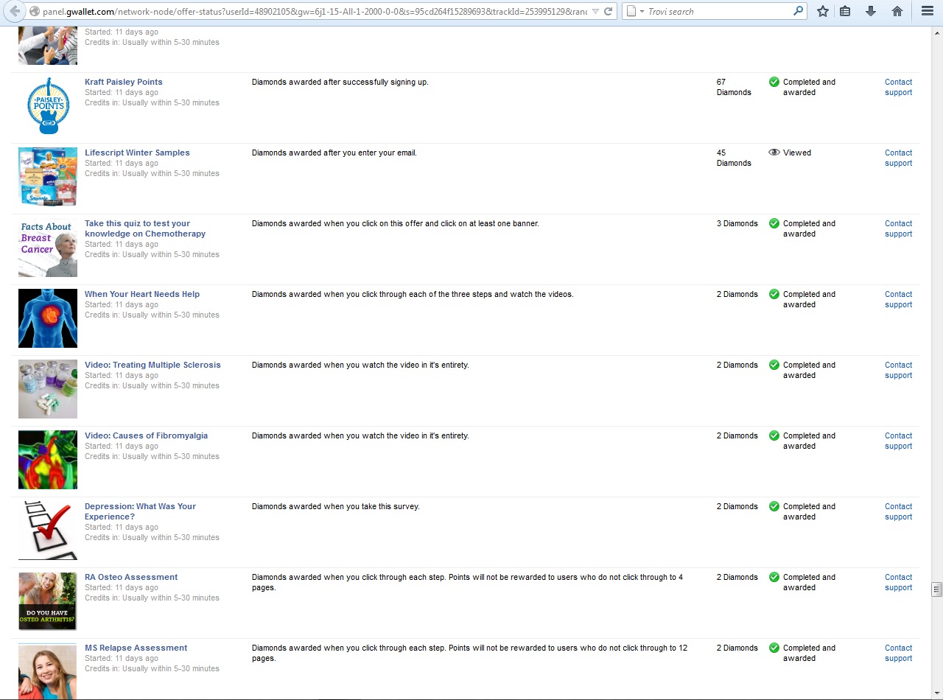Click the browser back arrow button

14,11
